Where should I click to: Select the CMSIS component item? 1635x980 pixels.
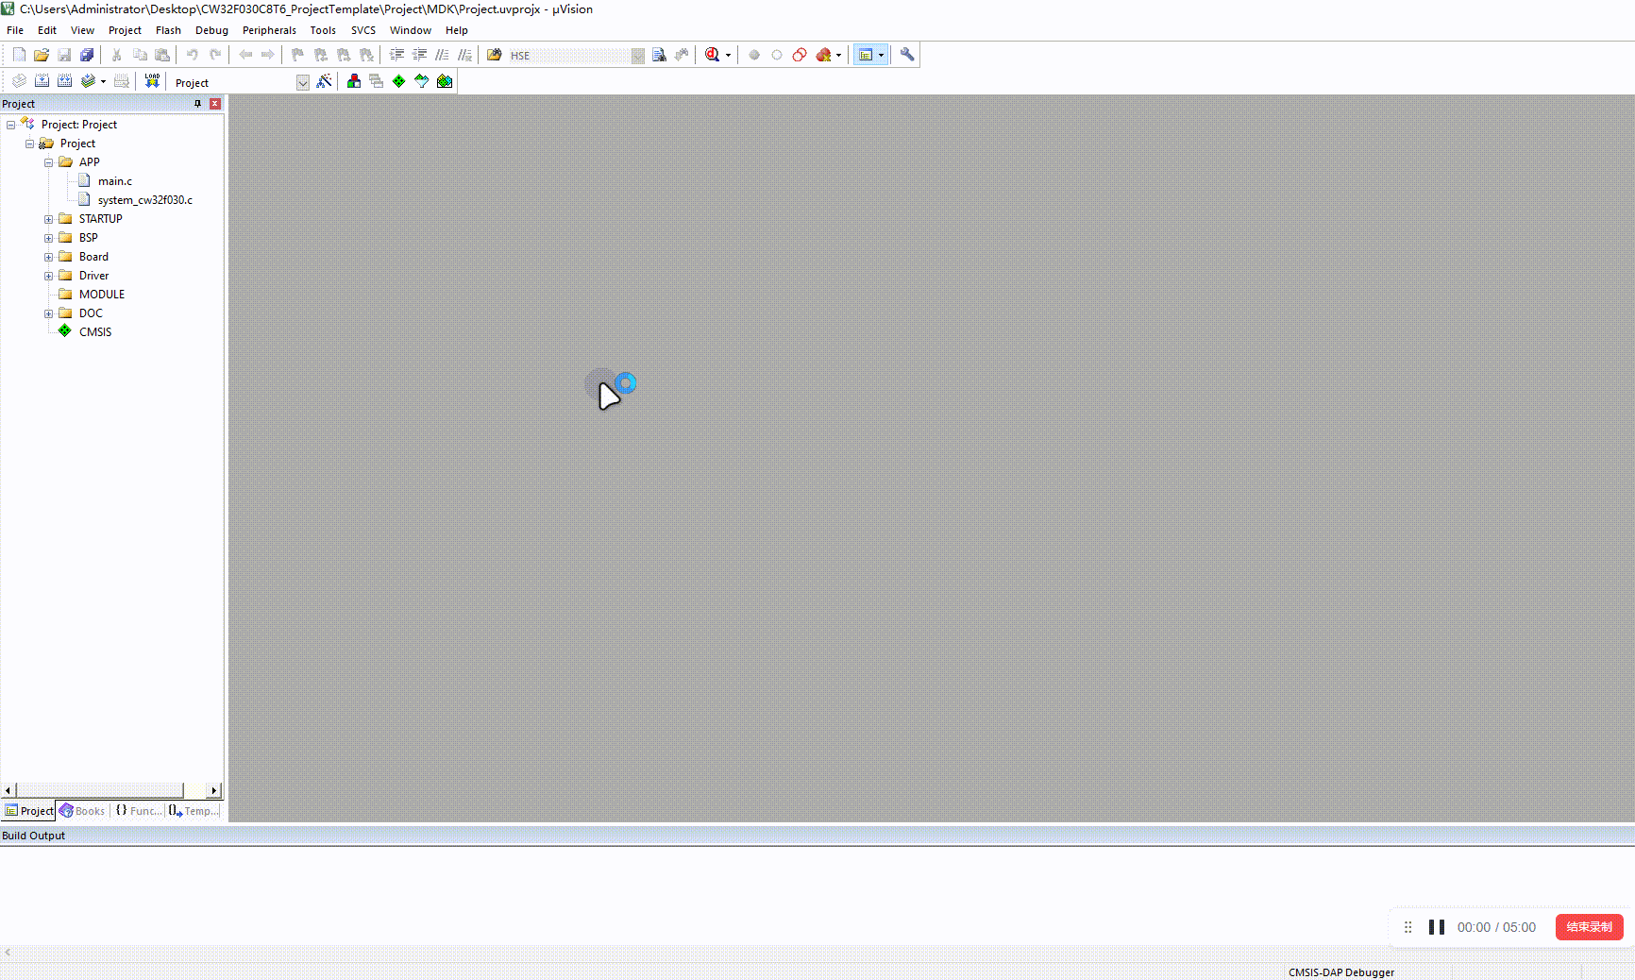coord(94,332)
